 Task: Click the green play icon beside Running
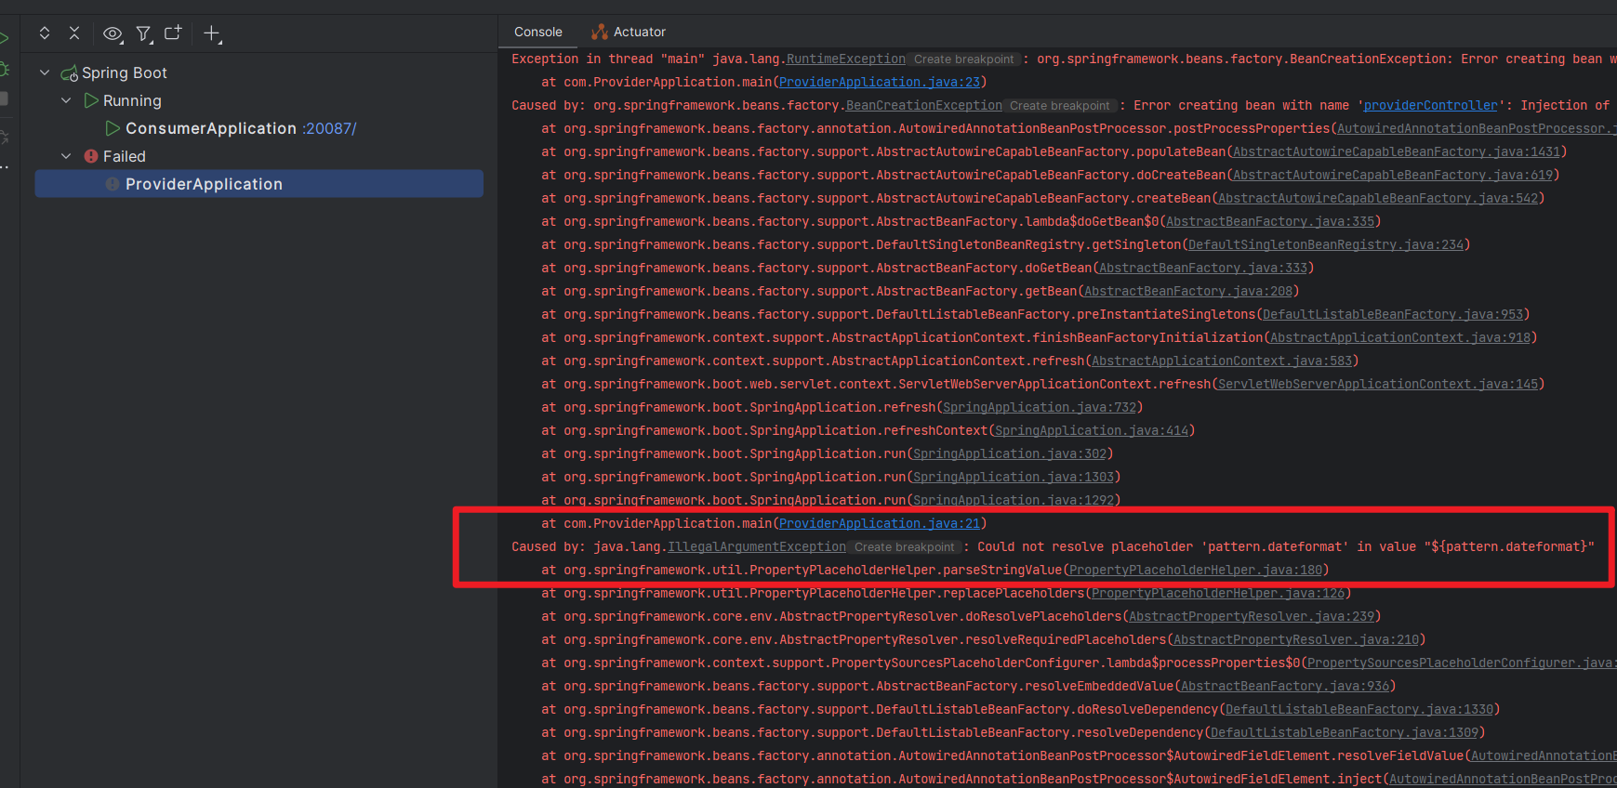91,100
